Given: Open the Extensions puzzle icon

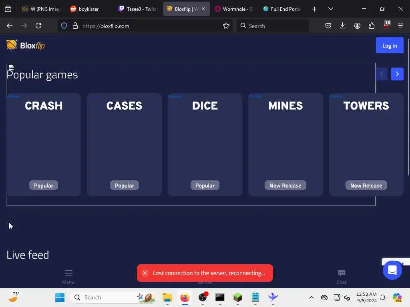Looking at the screenshot, I should 372,26.
